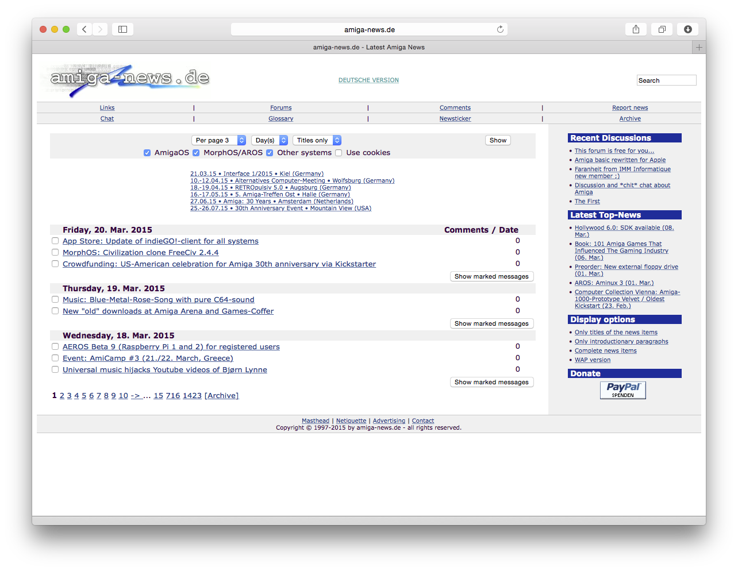Viewport: 738px width, 571px height.
Task: Open the Downloads icon
Action: pos(687,29)
